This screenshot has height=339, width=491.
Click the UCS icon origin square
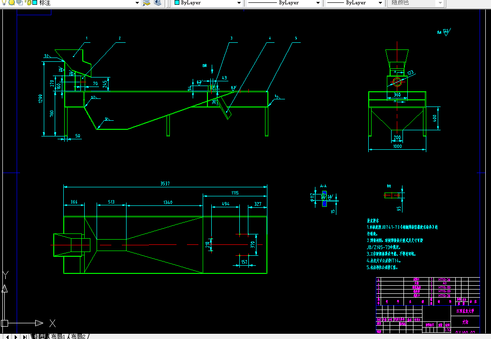[4, 323]
